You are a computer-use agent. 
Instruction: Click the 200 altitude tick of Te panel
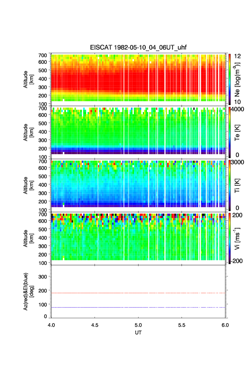tap(43, 149)
